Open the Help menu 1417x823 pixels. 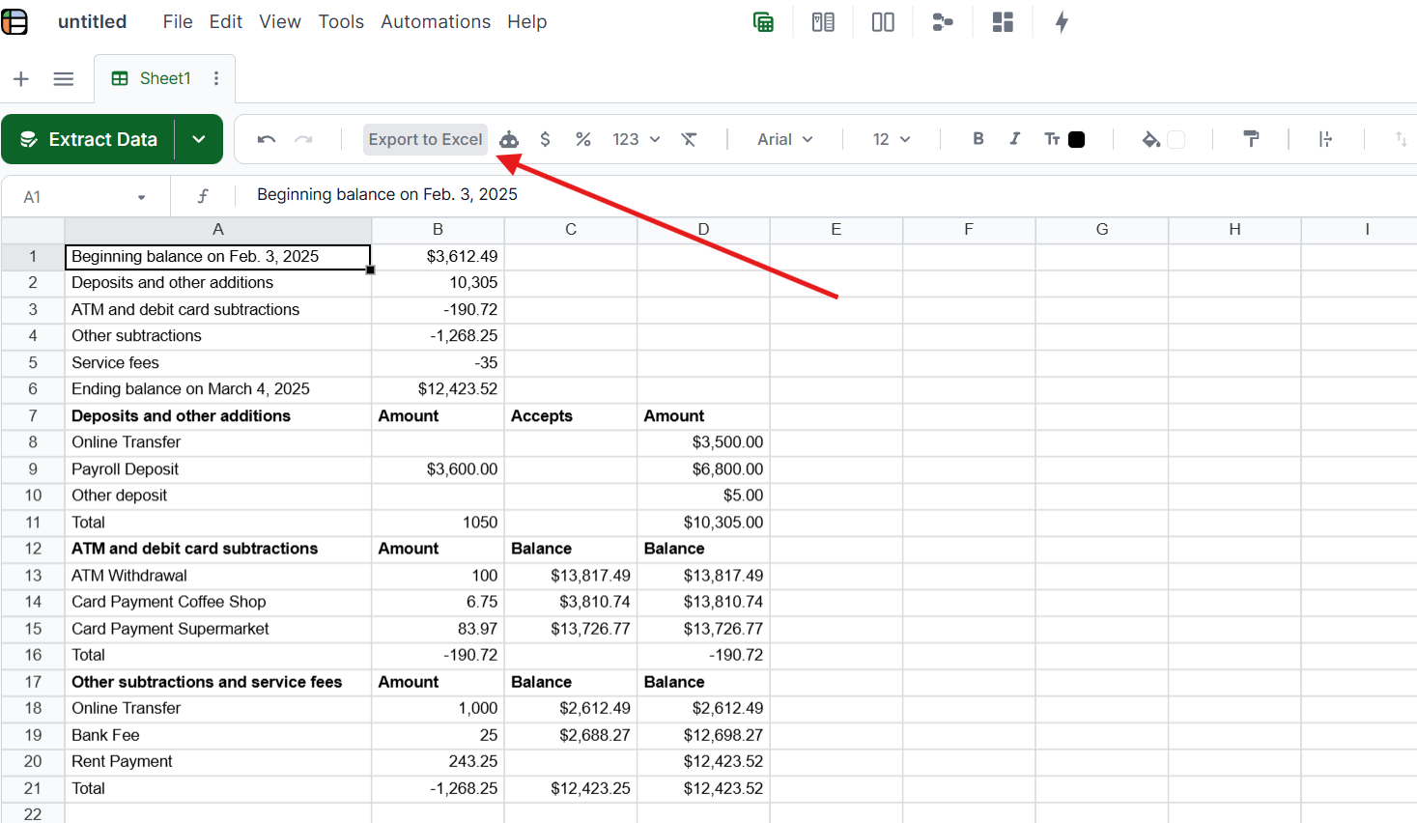coord(527,21)
